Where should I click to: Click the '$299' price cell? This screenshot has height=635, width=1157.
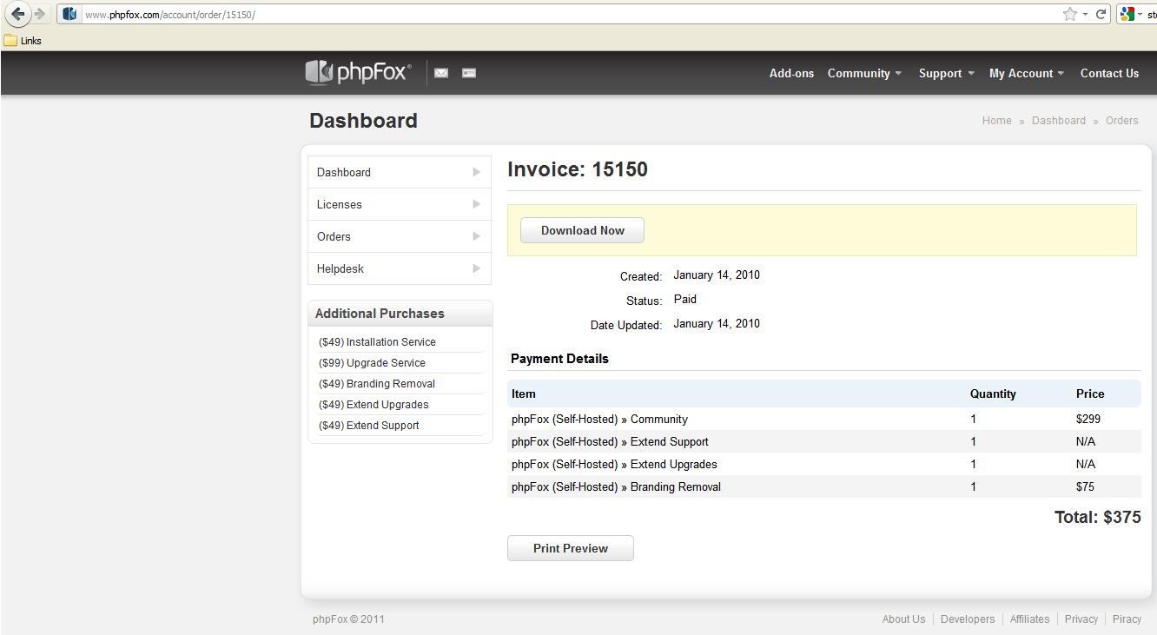[1088, 419]
